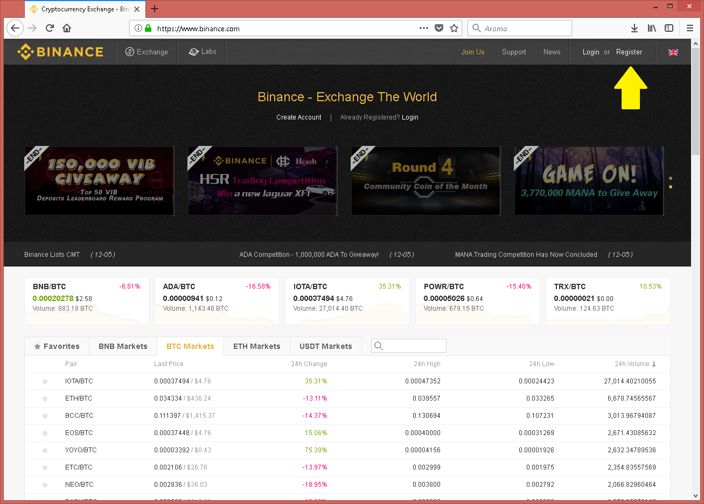
Task: Open Game On MANA giveaway banner
Action: 589,181
